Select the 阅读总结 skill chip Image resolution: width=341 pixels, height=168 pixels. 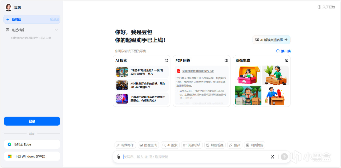tap(192, 145)
